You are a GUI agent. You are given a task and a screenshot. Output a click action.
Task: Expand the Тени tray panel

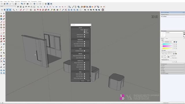pyautogui.click(x=173, y=69)
